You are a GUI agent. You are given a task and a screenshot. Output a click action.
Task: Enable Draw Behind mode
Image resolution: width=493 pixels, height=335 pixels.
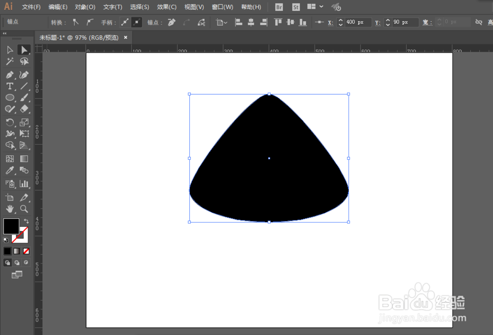pyautogui.click(x=17, y=262)
